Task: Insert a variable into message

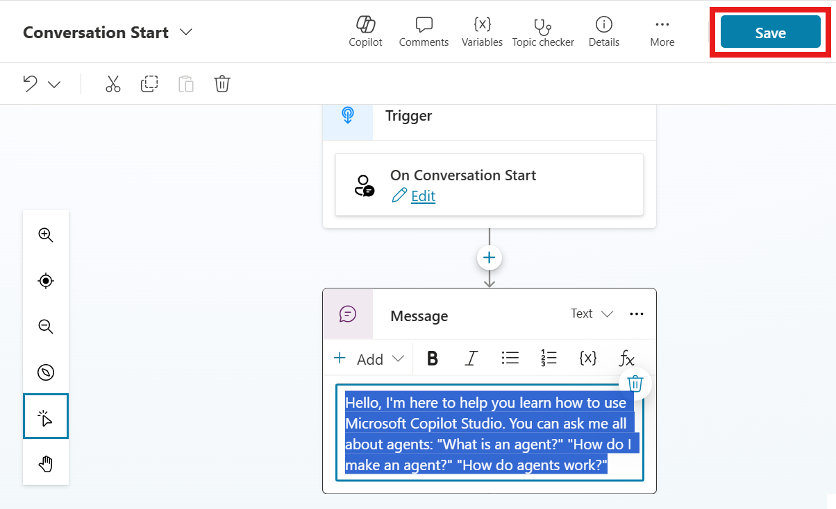Action: tap(587, 359)
